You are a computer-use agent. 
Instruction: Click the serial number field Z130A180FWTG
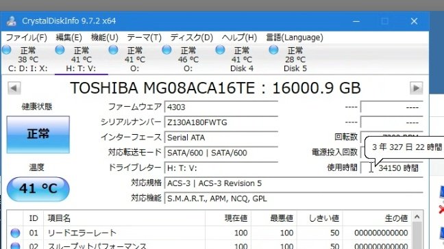[221, 122]
